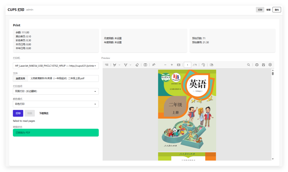The width and height of the screenshot is (288, 172).
Task: Click the page number input field
Action: click(187, 65)
